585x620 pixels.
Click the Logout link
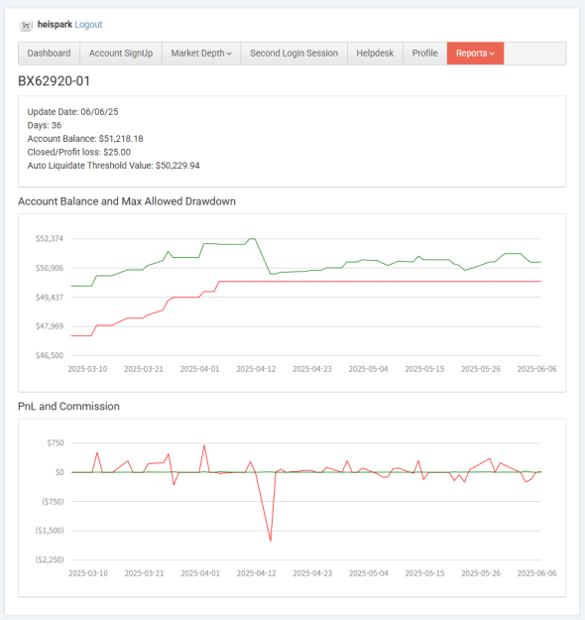(x=88, y=25)
